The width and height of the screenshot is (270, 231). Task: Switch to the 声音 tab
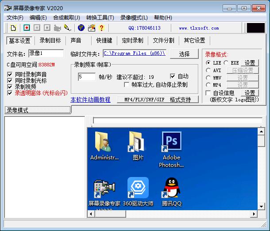pos(76,41)
